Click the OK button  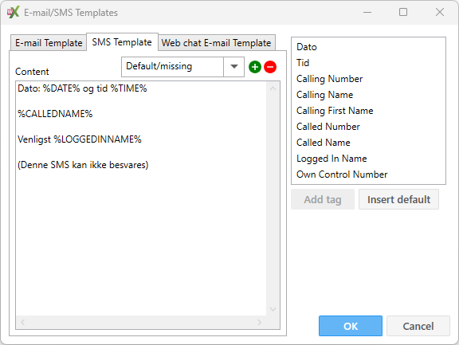[351, 326]
